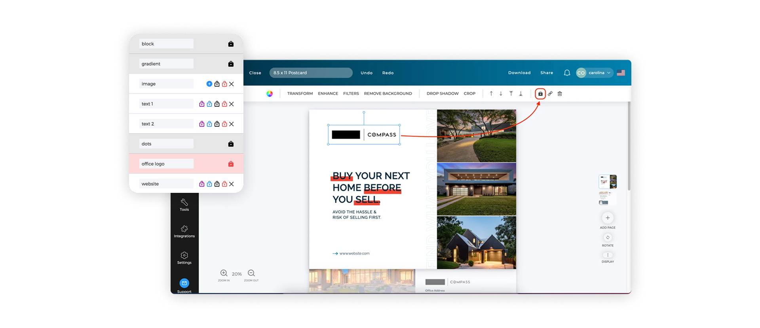Toggle the red lock on text 1 layer

224,104
